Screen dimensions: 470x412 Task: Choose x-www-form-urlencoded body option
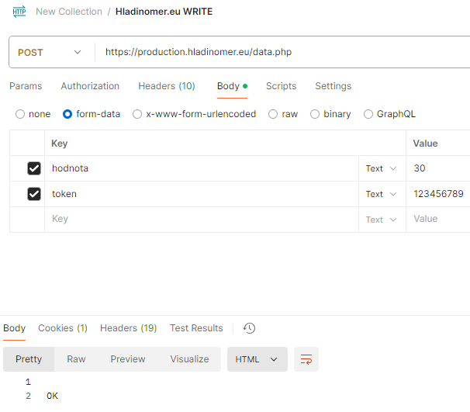(137, 114)
